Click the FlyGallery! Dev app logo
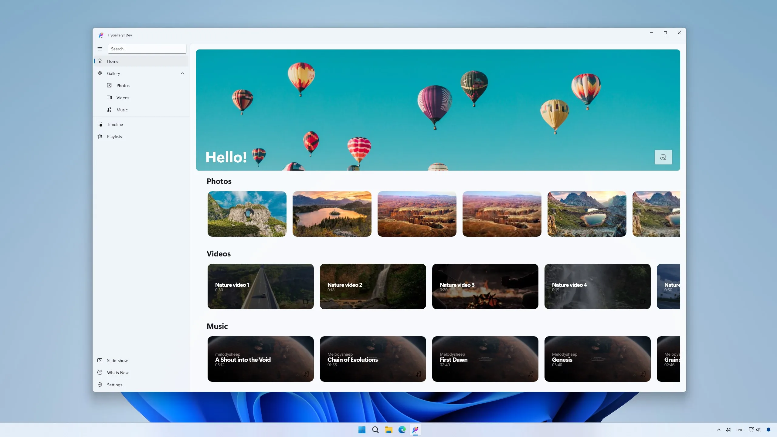 (101, 35)
